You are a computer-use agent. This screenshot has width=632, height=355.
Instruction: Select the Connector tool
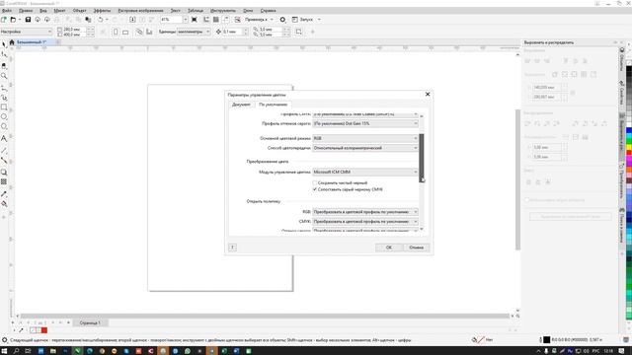click(4, 160)
